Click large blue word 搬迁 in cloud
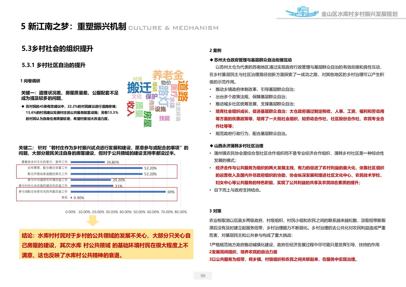 coord(139,88)
